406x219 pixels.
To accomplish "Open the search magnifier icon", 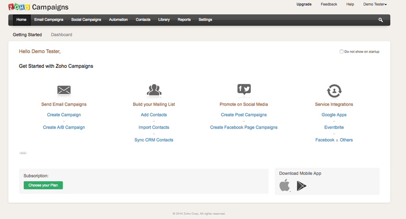I will [380, 20].
